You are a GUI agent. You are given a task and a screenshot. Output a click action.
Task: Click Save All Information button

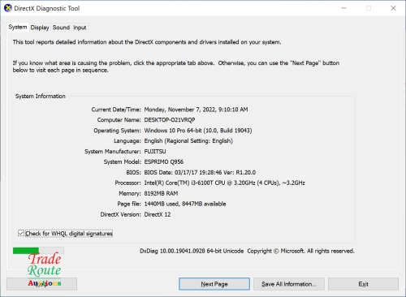tap(289, 284)
